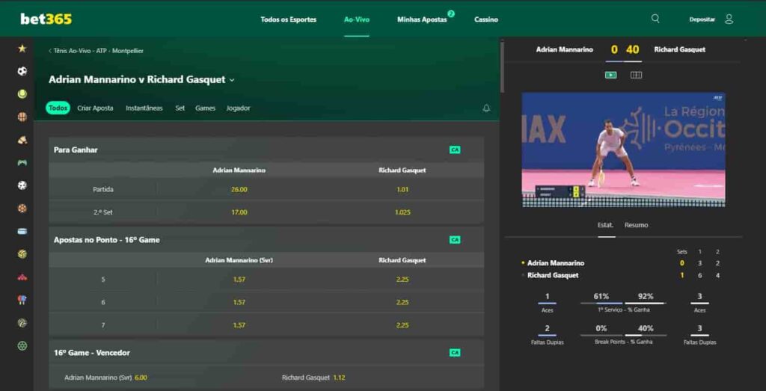Click the live match video stream
This screenshot has width=766, height=391.
pos(623,150)
